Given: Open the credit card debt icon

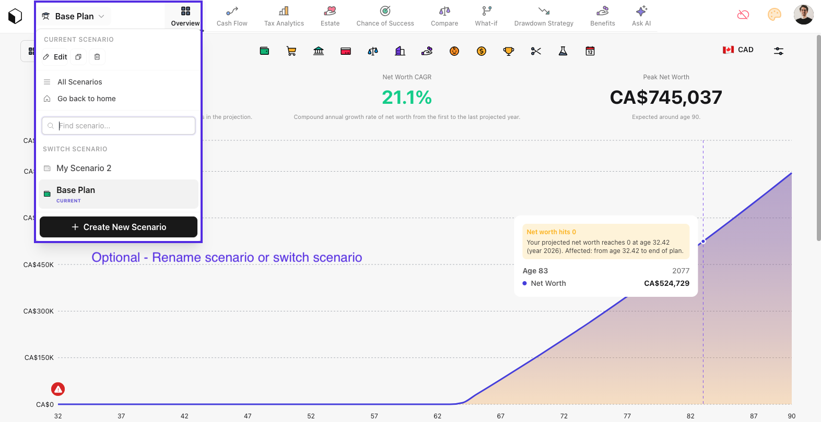Looking at the screenshot, I should click(346, 51).
